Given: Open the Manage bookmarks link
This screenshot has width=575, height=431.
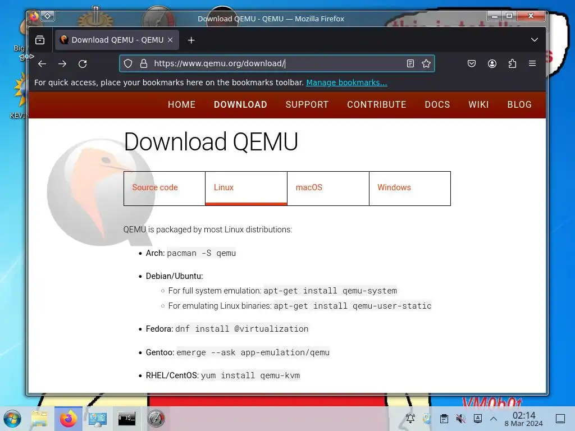Looking at the screenshot, I should [346, 82].
